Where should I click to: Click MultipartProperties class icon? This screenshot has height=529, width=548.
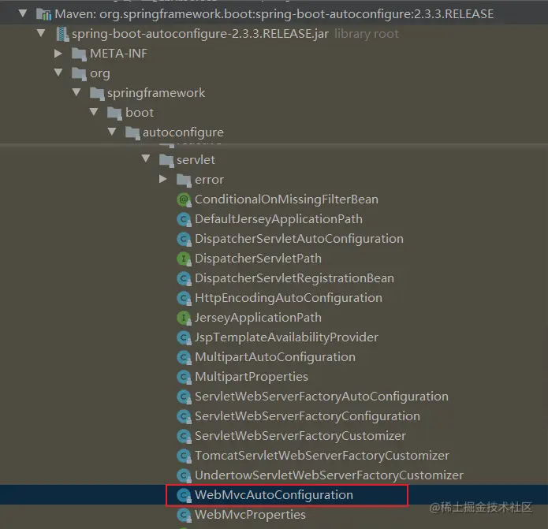point(184,378)
